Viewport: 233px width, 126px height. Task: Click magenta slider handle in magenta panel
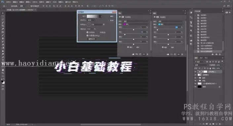pyautogui.click(x=125, y=35)
